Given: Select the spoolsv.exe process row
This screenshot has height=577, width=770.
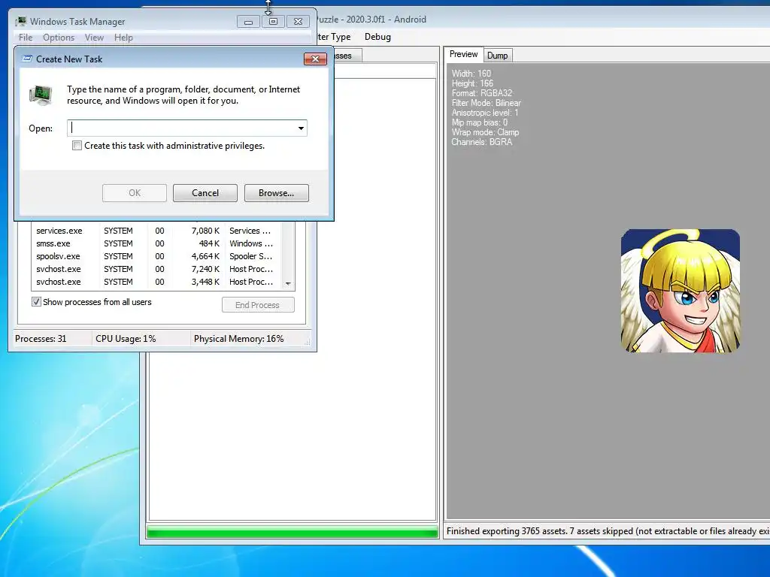Looking at the screenshot, I should point(156,256).
